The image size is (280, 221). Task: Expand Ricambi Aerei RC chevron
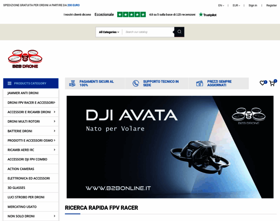[55, 150]
